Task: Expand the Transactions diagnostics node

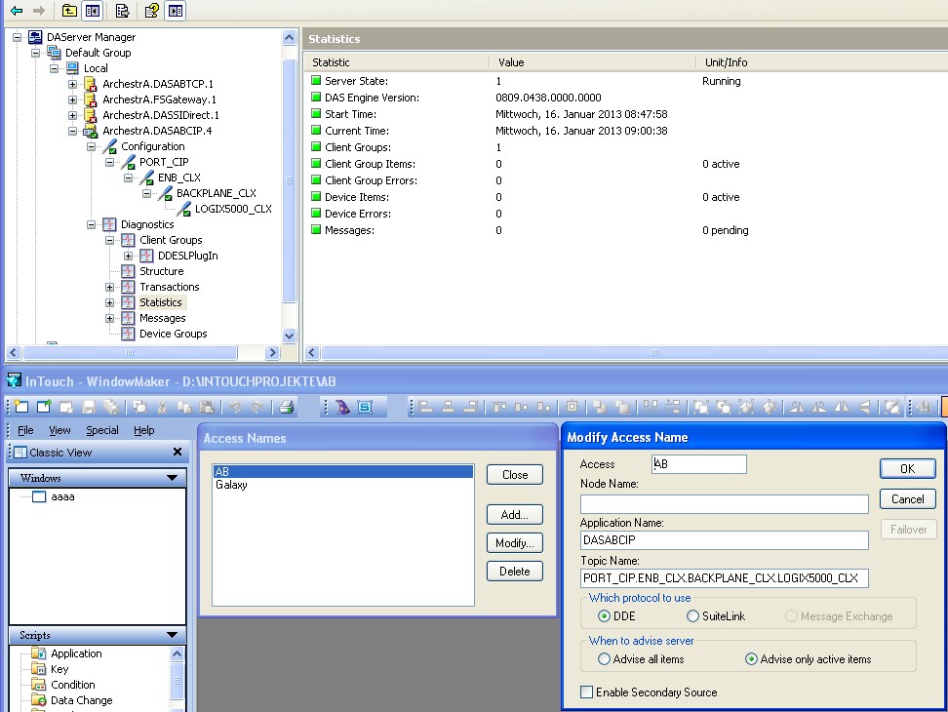Action: tap(110, 287)
